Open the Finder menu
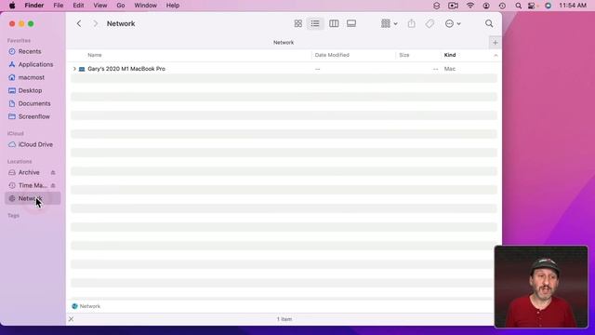595x335 pixels. 34,6
